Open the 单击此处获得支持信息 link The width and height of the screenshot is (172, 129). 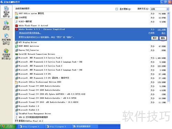tap(30, 33)
